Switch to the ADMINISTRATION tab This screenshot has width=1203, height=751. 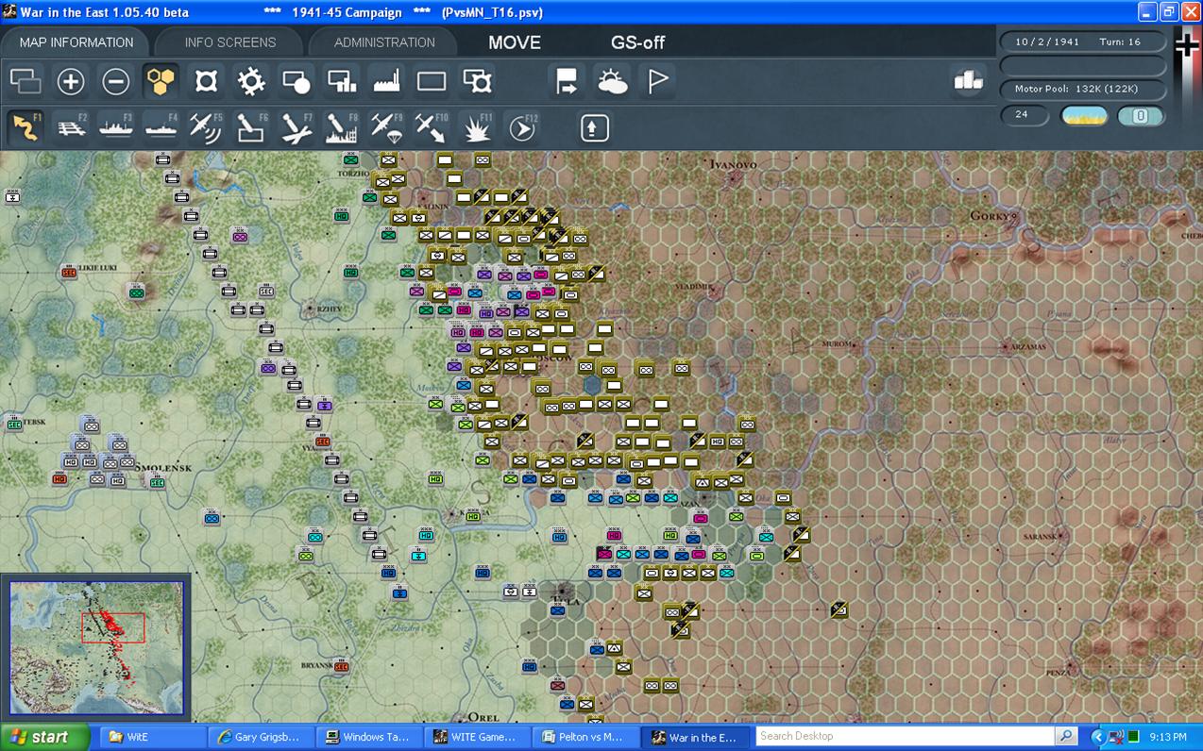(x=384, y=42)
